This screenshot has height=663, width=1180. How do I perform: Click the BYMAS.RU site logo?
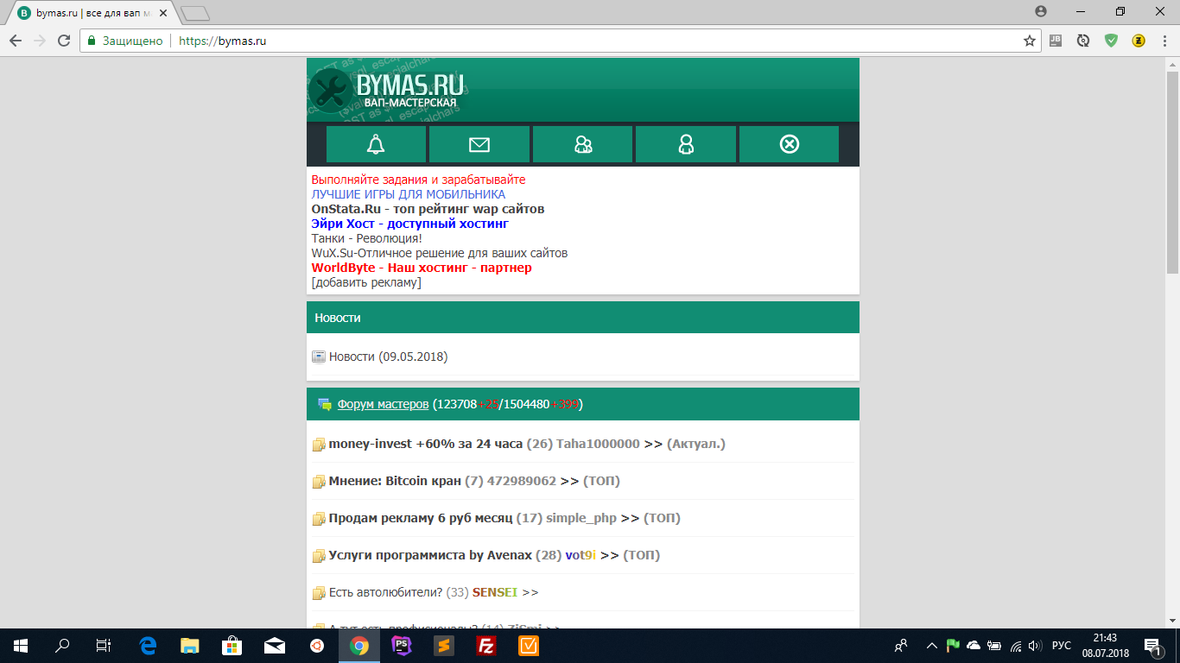pyautogui.click(x=389, y=90)
